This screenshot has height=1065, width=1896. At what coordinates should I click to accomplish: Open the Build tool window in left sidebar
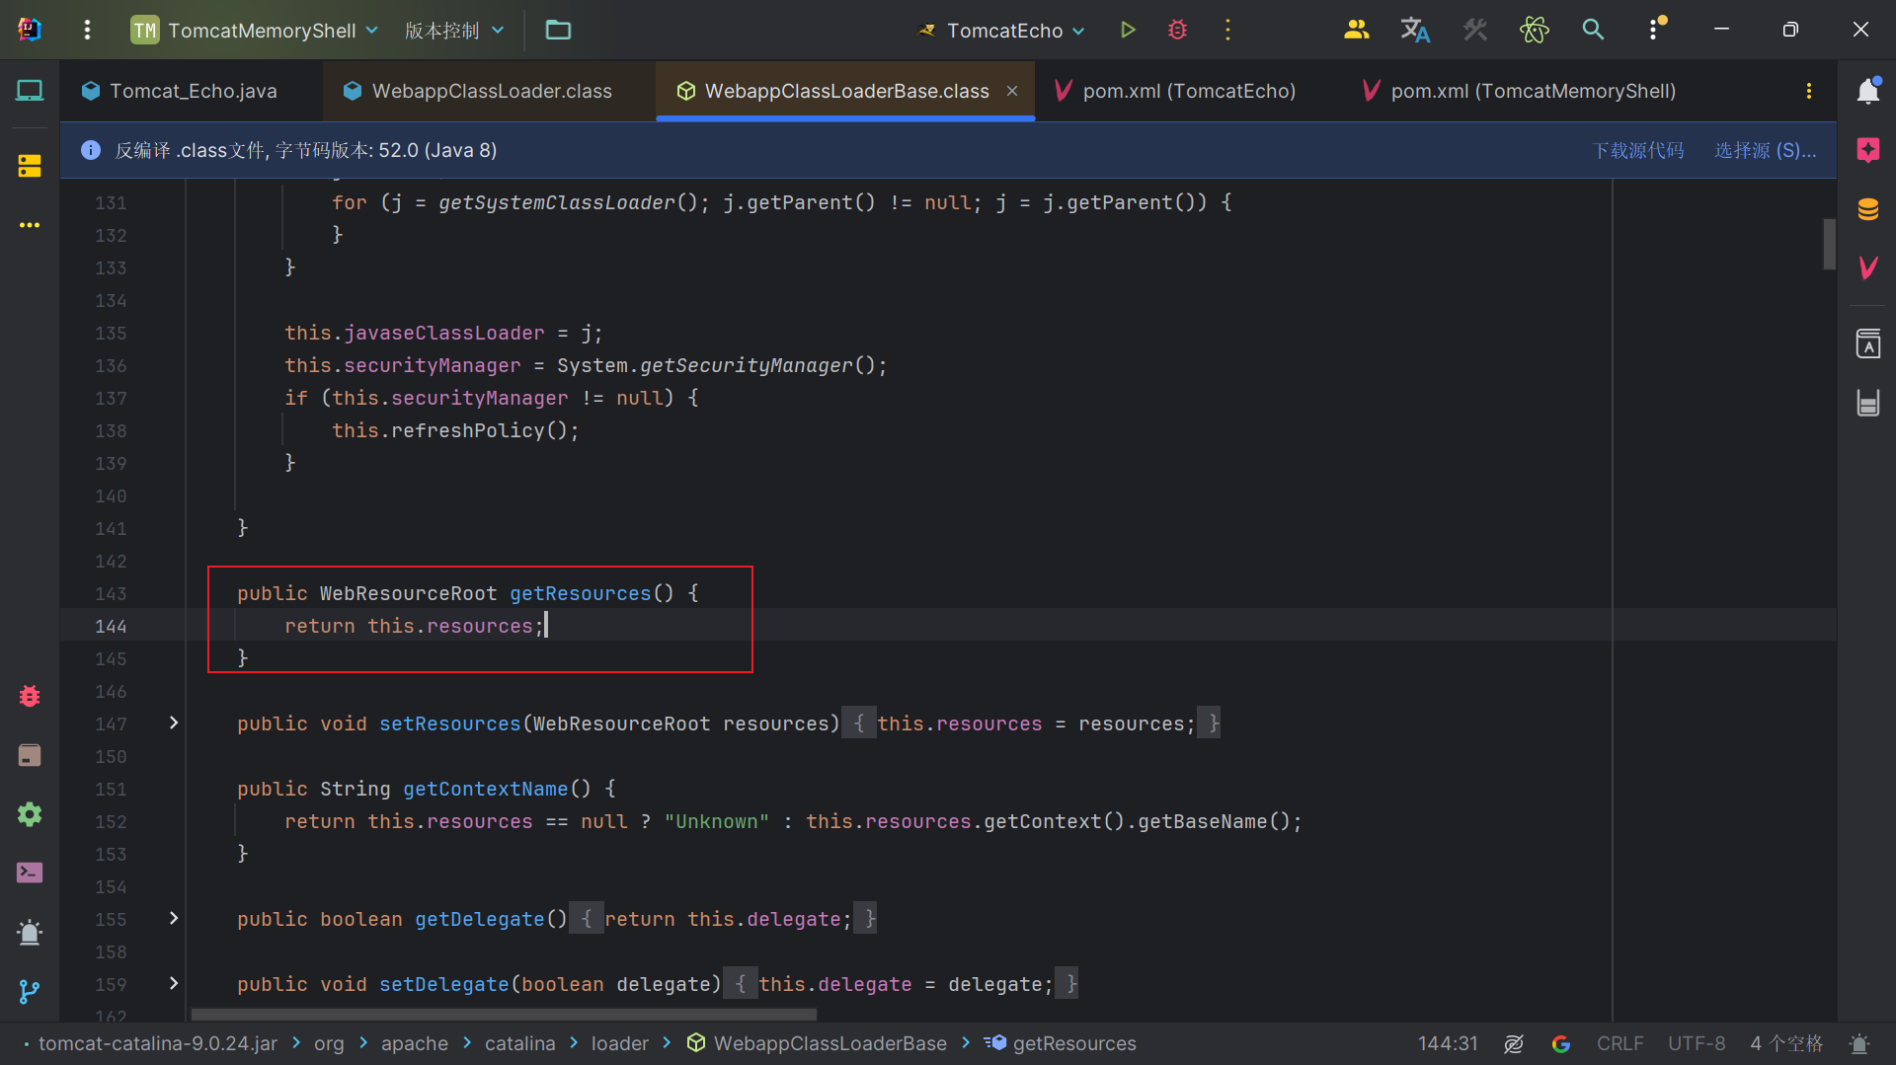(30, 755)
